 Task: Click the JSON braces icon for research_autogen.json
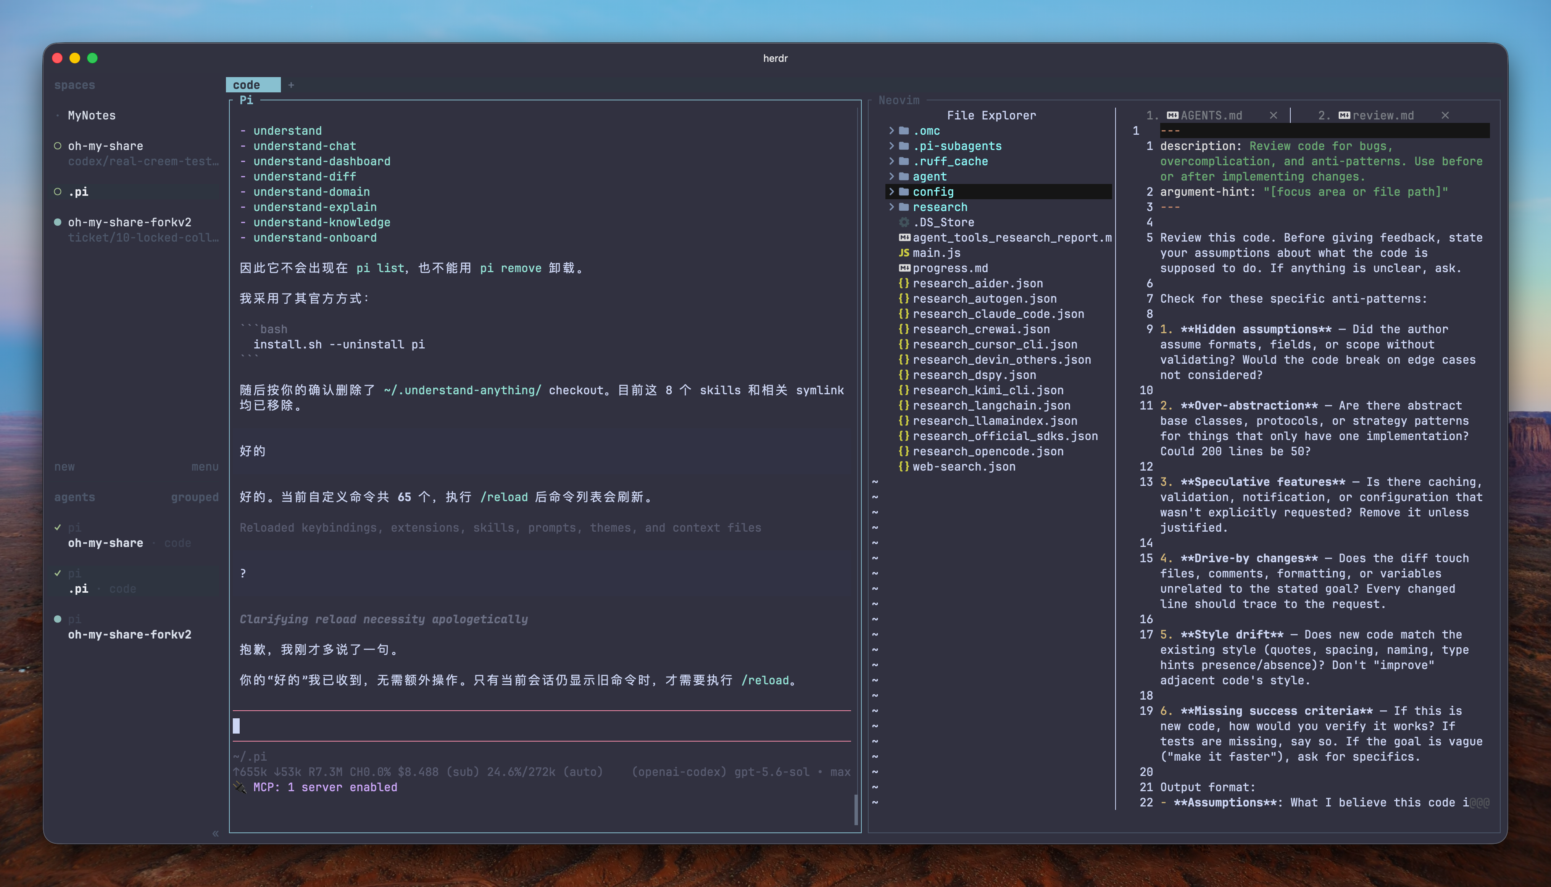pyautogui.click(x=904, y=298)
